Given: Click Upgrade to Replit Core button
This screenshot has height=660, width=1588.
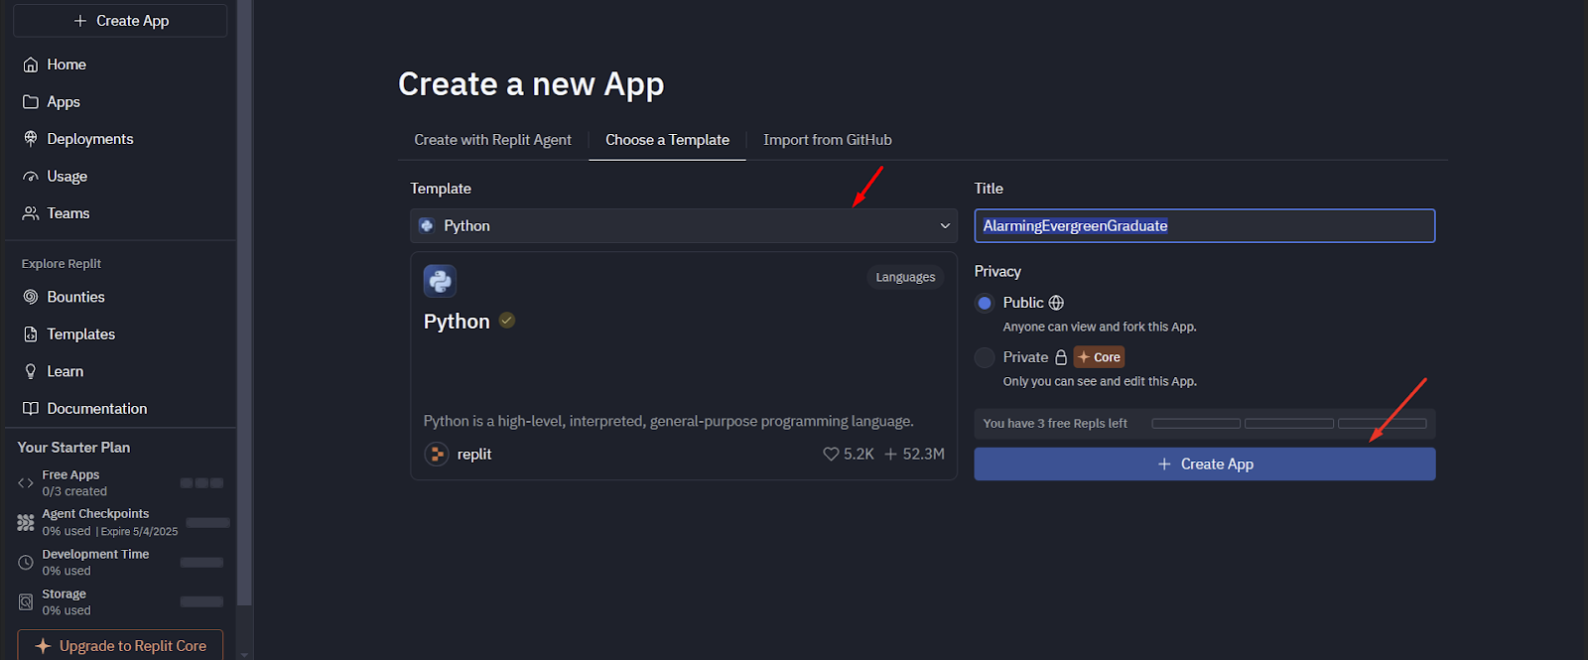Looking at the screenshot, I should [120, 645].
